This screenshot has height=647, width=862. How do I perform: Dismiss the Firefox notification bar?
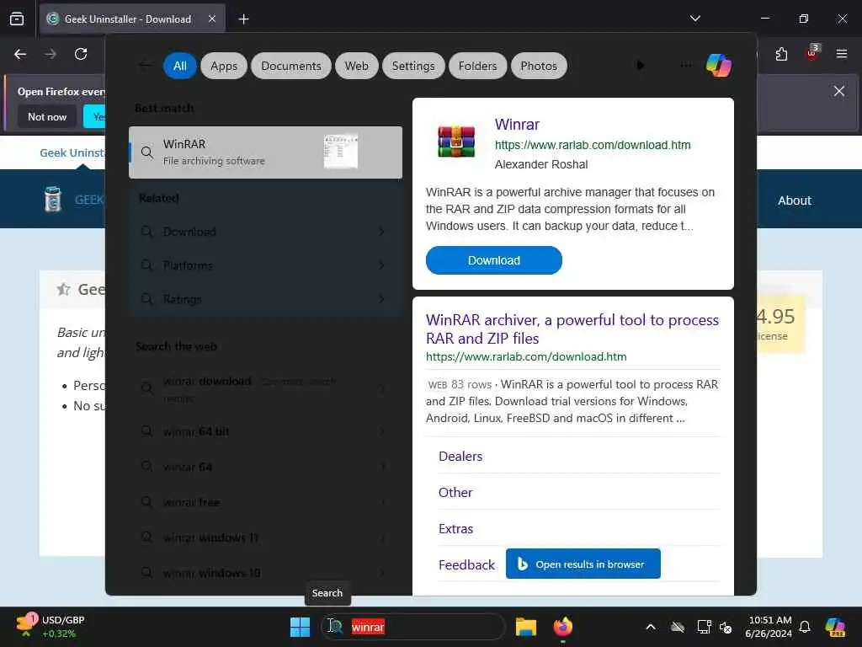click(839, 91)
